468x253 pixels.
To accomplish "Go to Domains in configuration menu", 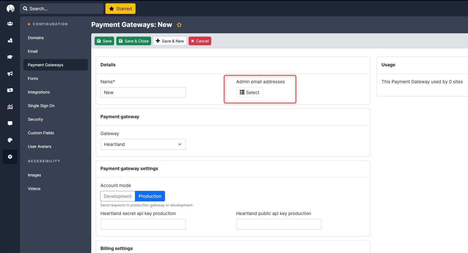I will click(x=36, y=38).
